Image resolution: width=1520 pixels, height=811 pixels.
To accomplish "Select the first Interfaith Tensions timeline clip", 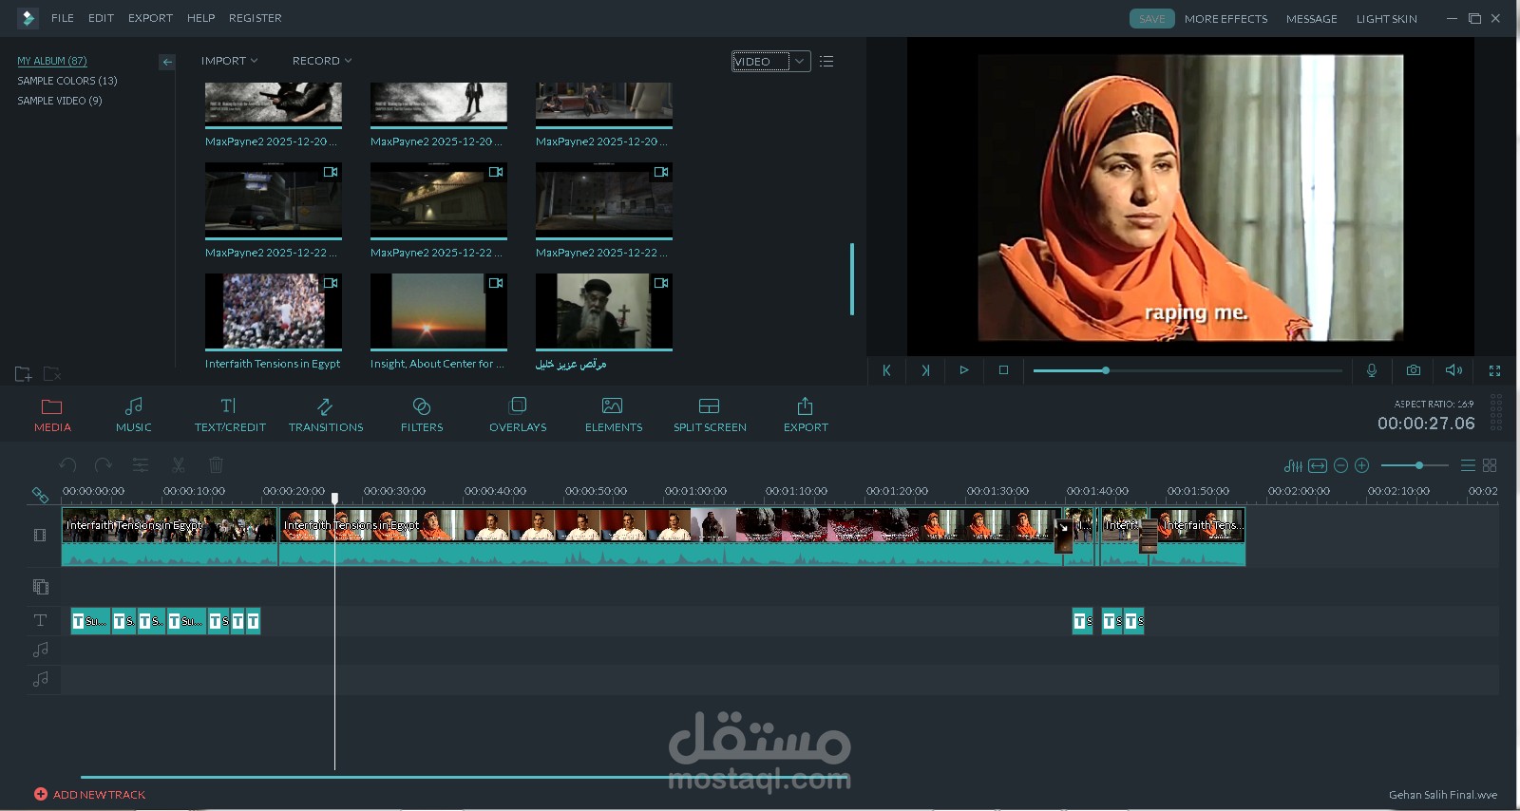I will point(169,538).
